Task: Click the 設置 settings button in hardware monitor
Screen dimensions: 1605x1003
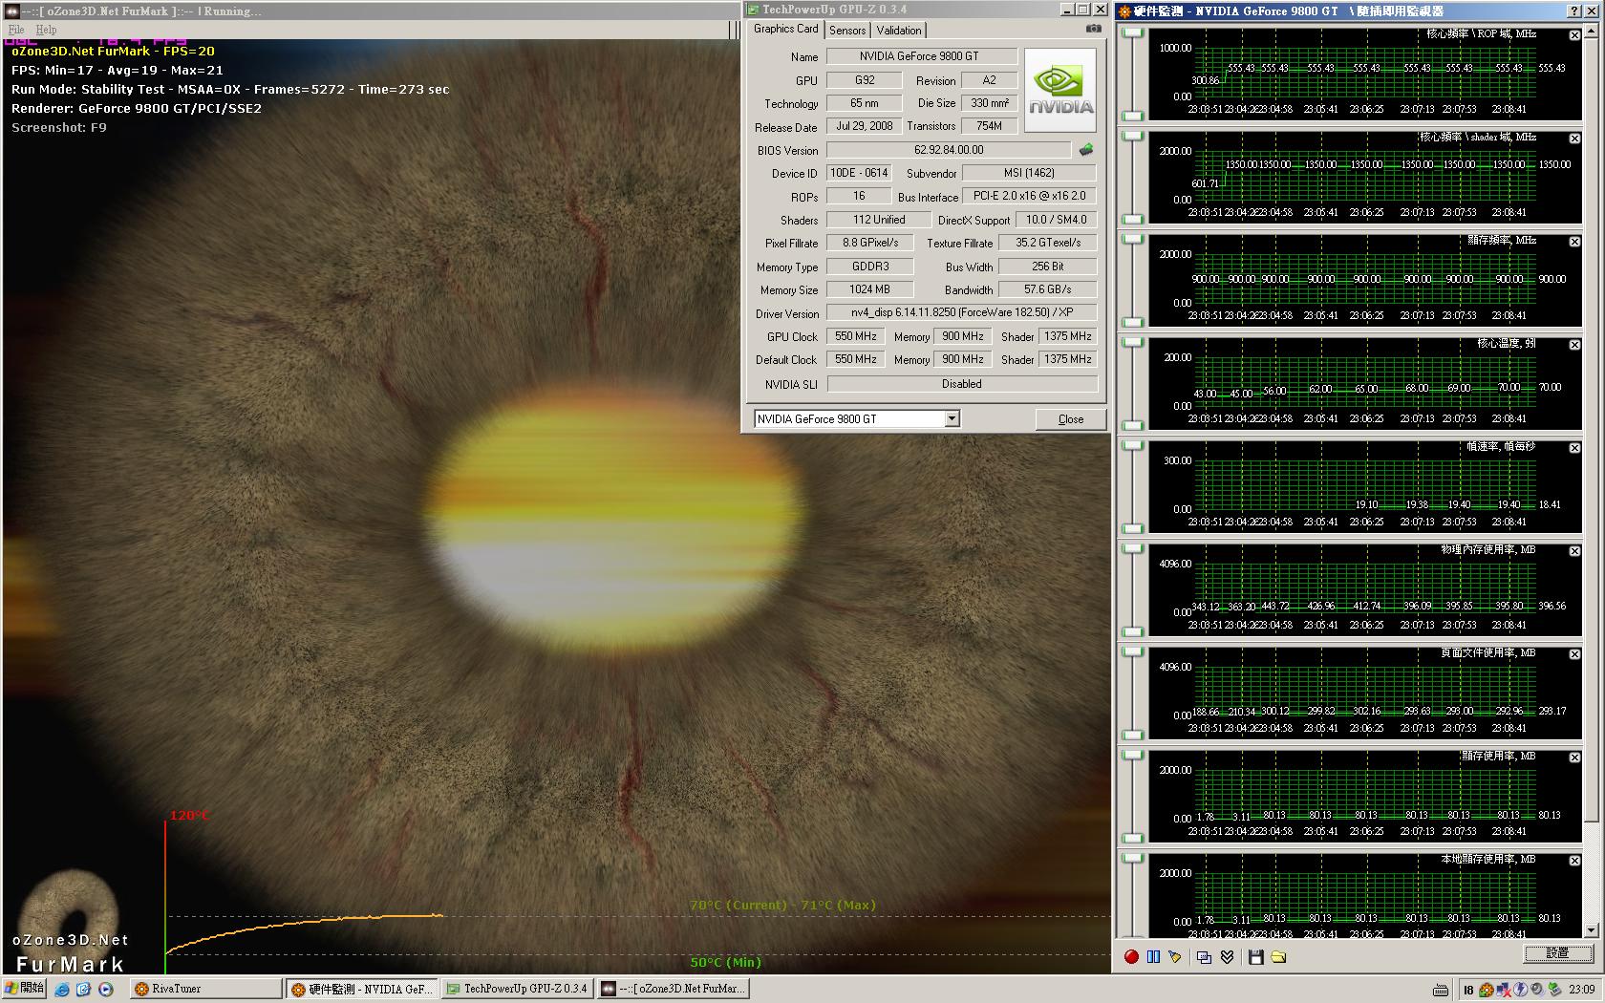Action: (x=1557, y=952)
